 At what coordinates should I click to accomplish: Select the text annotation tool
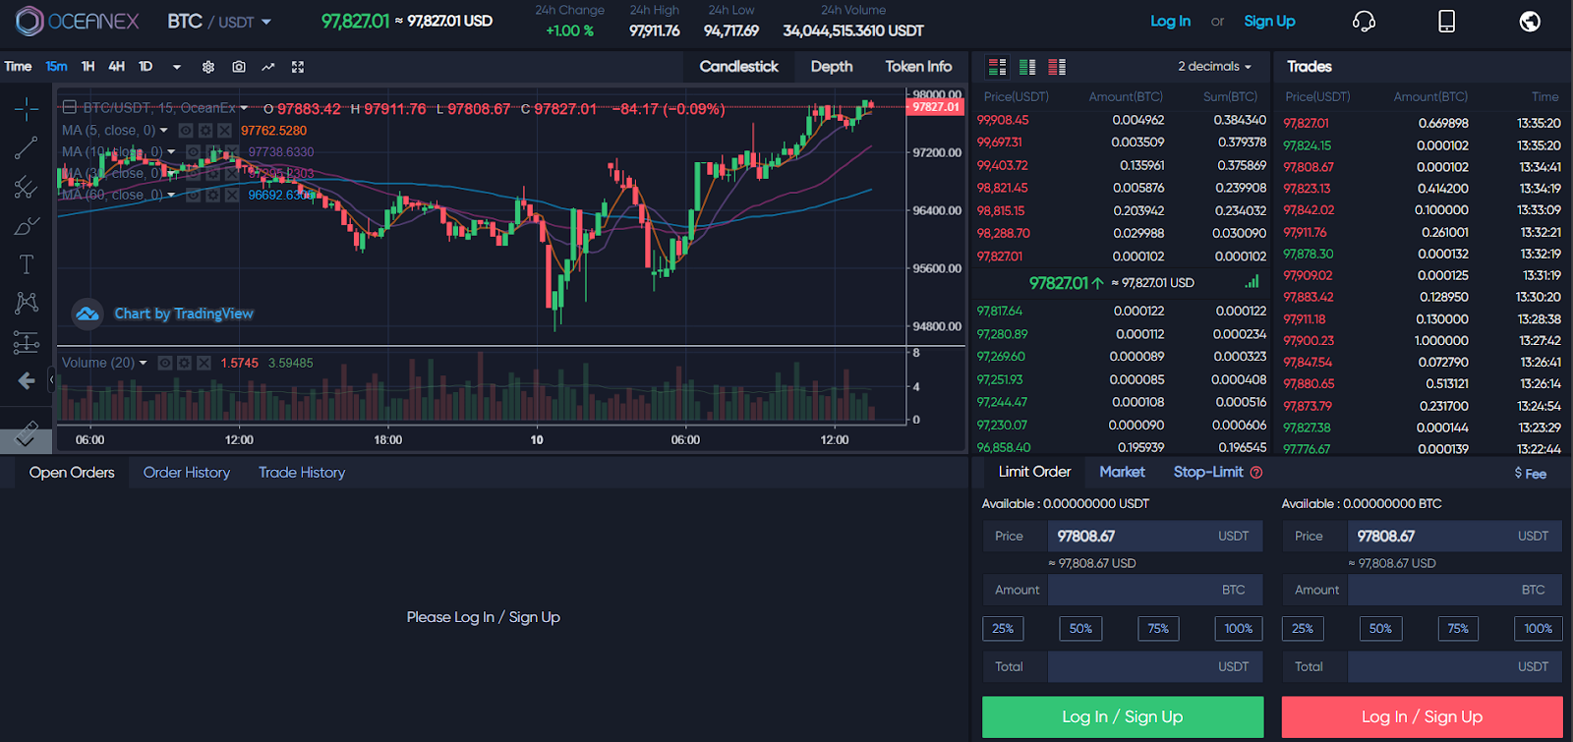click(x=27, y=264)
